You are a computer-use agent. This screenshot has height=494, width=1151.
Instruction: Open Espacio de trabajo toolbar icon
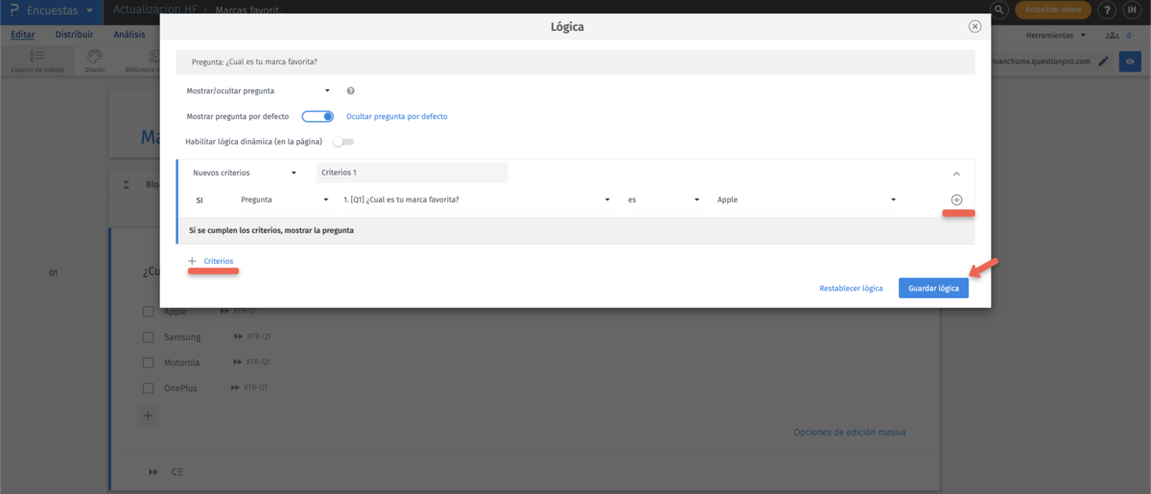[37, 57]
